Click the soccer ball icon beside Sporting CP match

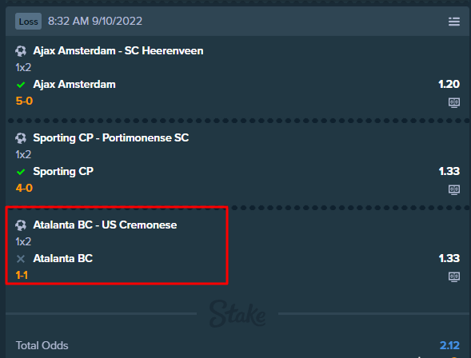(21, 138)
